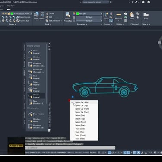Click the Match Layer button
Viewport: 162px width, 162px height.
pyautogui.click(x=23, y=21)
